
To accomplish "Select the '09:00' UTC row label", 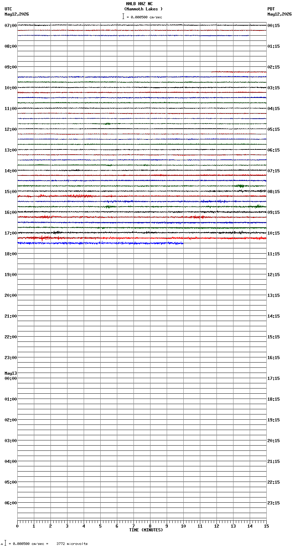I will 11,67.
